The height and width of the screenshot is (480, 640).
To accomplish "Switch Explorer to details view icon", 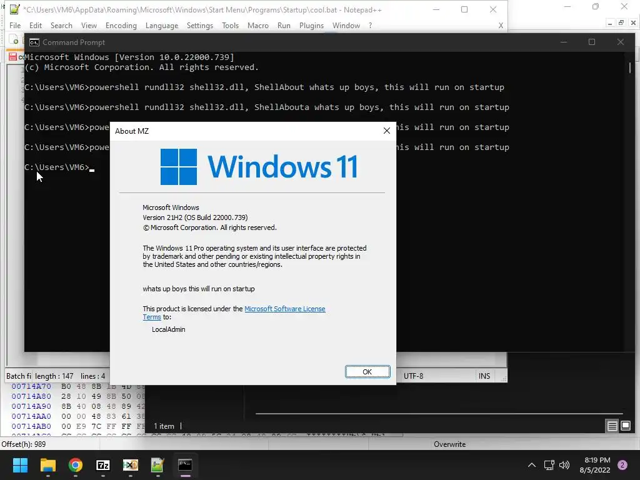I will 612,426.
